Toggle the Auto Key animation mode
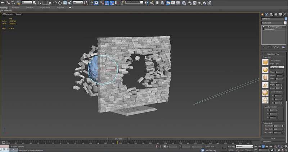This screenshot has width=288, height=152. pos(231,147)
